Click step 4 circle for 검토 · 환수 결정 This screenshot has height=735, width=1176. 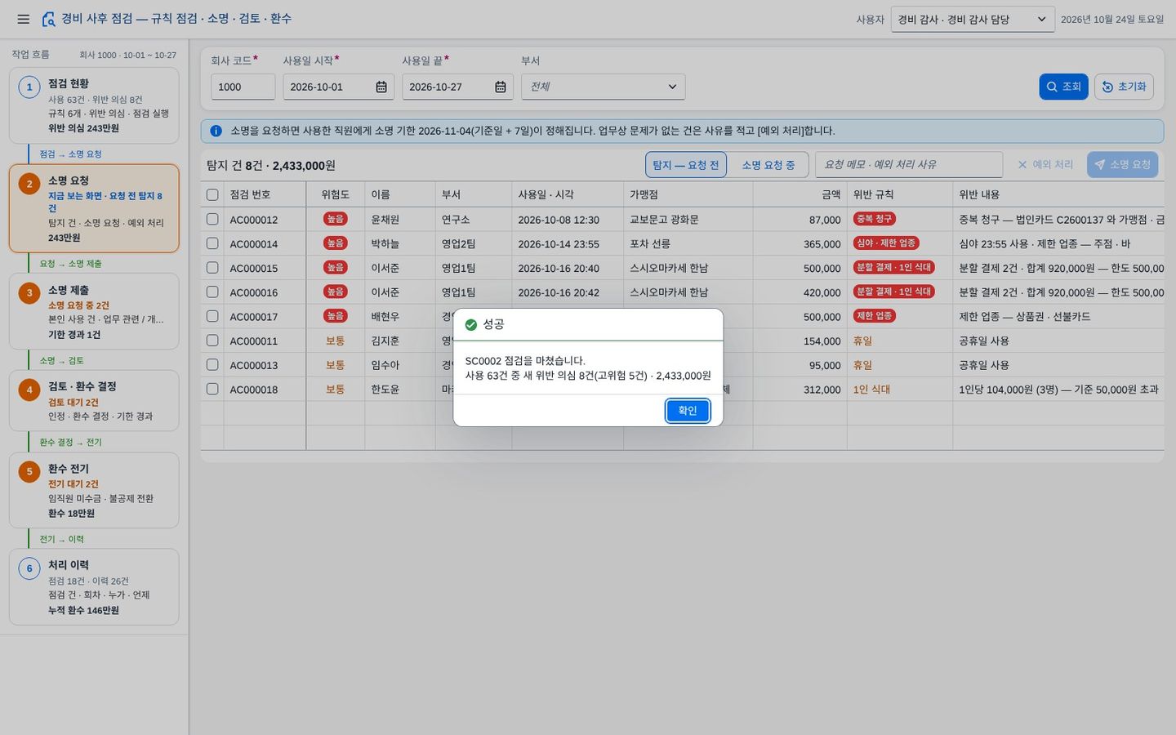click(x=29, y=390)
